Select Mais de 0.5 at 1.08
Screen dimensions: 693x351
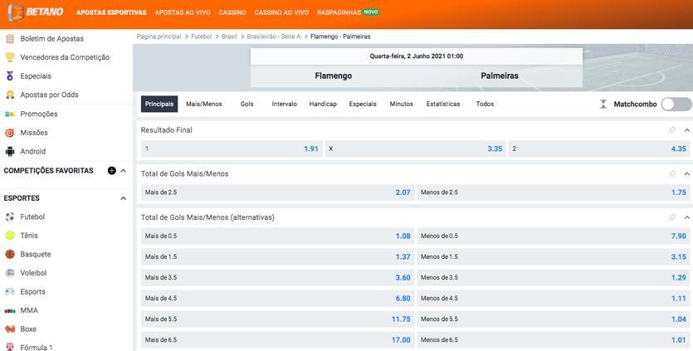pyautogui.click(x=277, y=236)
